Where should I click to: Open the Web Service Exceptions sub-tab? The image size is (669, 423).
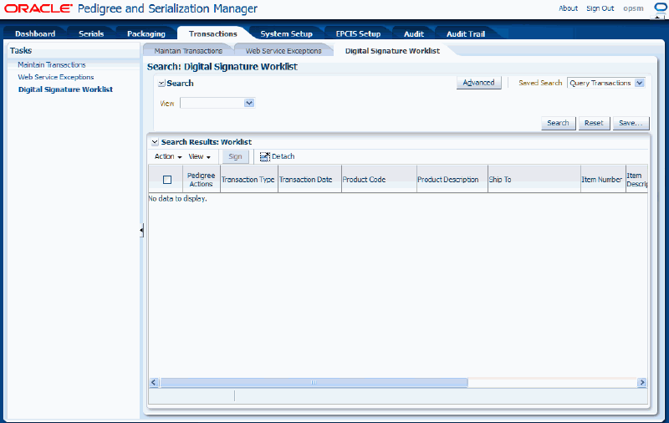coord(283,51)
